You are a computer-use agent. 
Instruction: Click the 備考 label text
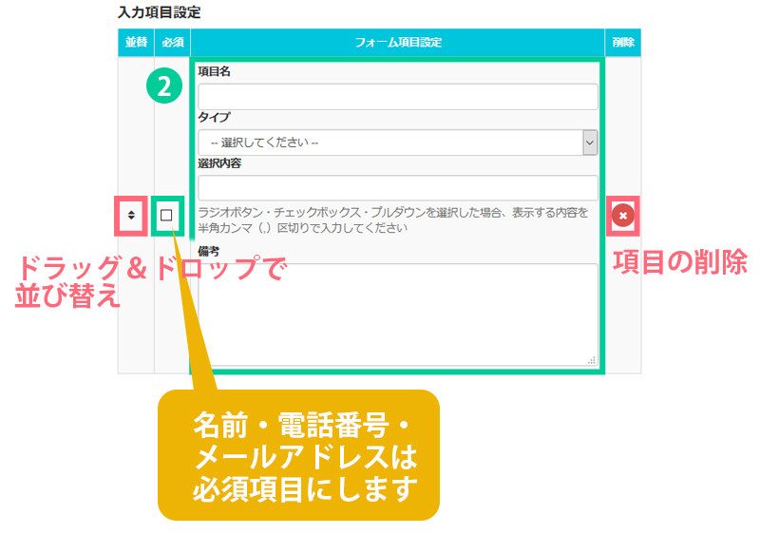tap(208, 252)
